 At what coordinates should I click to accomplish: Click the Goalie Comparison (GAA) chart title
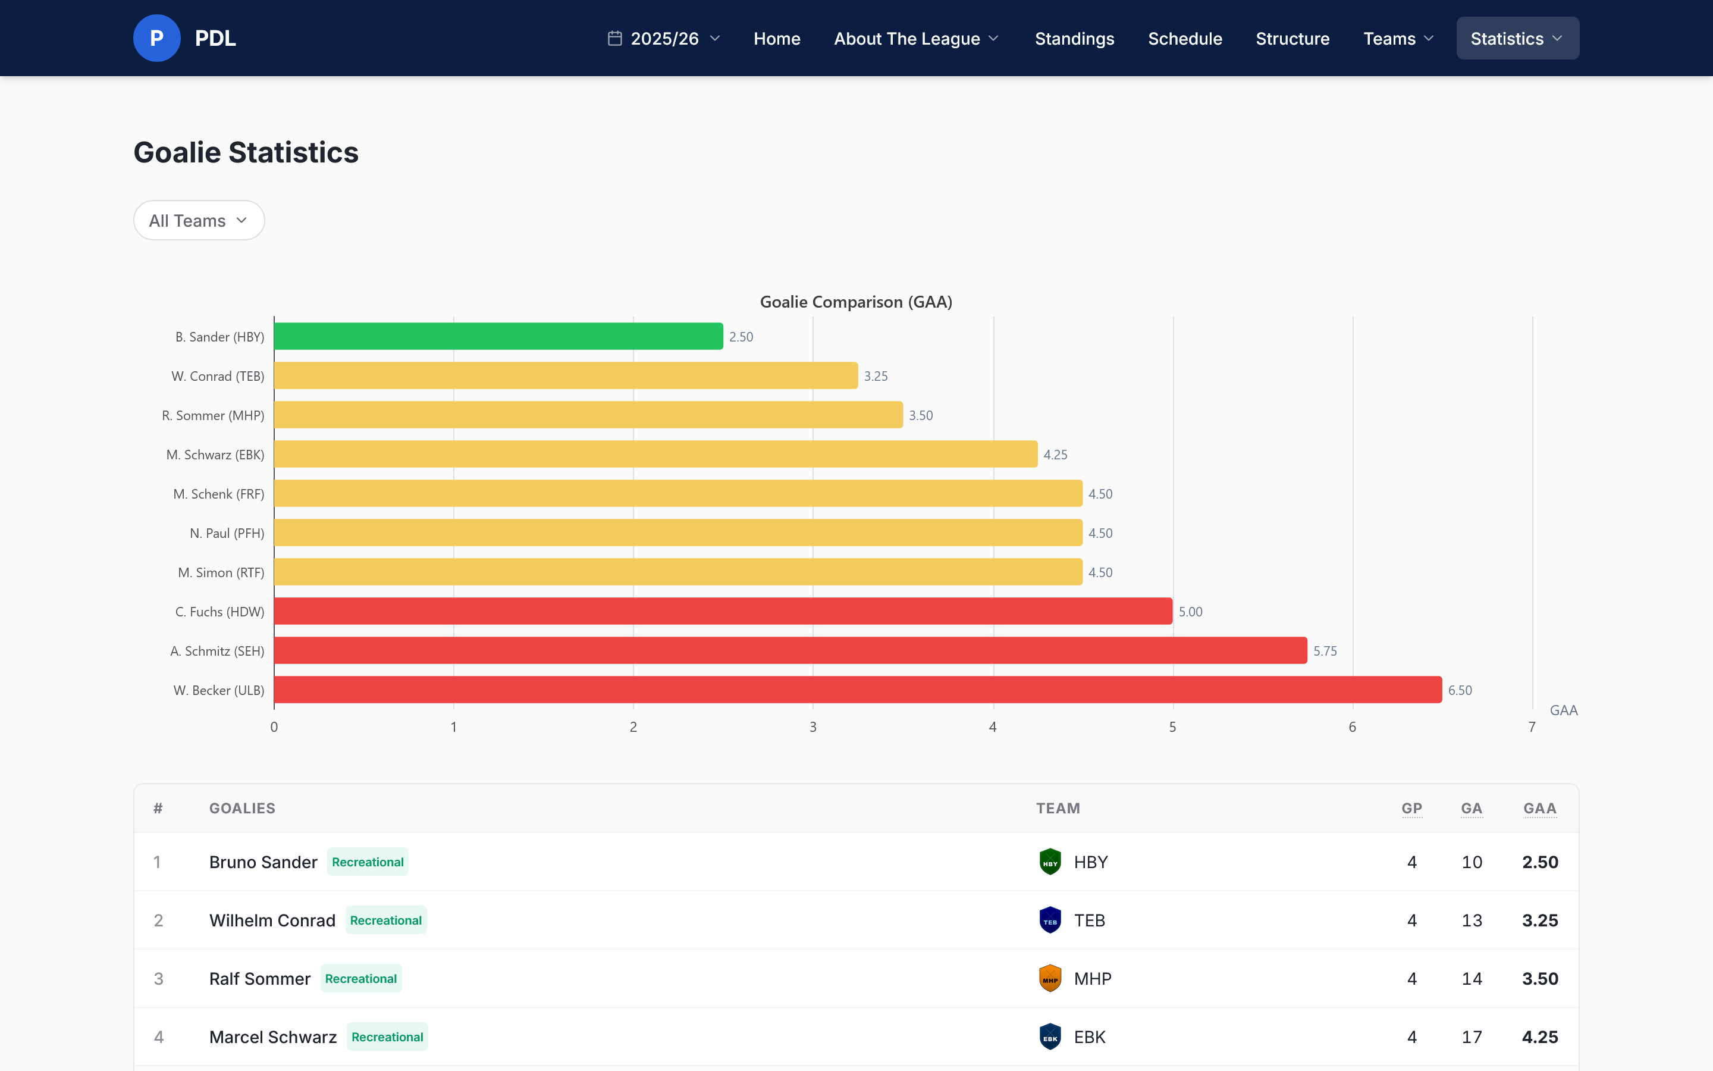click(856, 302)
